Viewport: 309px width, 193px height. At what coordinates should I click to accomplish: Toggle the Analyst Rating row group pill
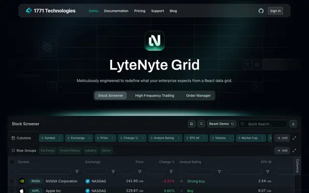[x=70, y=151]
